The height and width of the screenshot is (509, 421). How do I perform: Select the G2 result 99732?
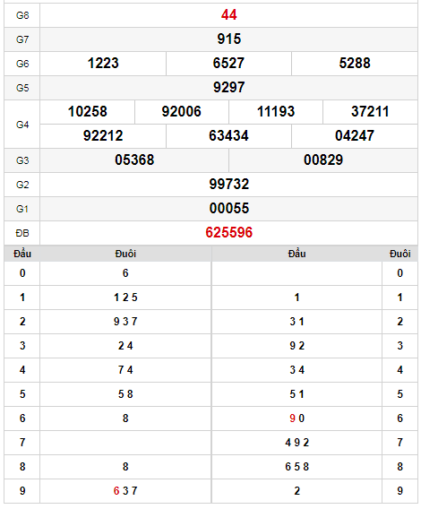click(228, 184)
